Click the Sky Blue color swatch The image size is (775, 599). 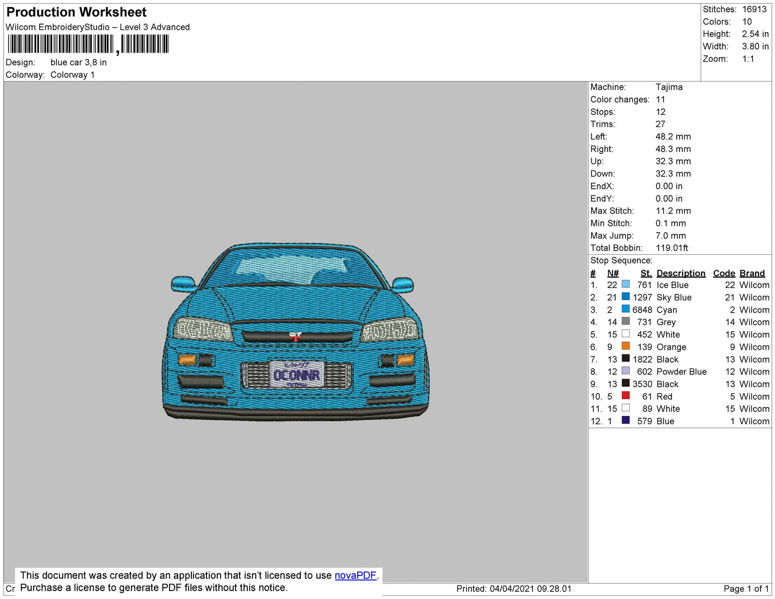(625, 297)
